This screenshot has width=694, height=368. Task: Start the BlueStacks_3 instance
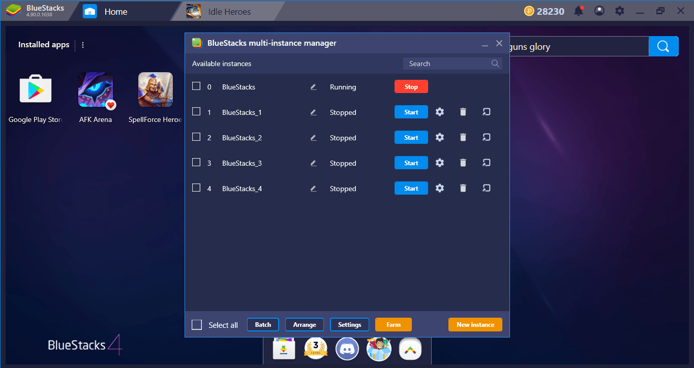(411, 163)
